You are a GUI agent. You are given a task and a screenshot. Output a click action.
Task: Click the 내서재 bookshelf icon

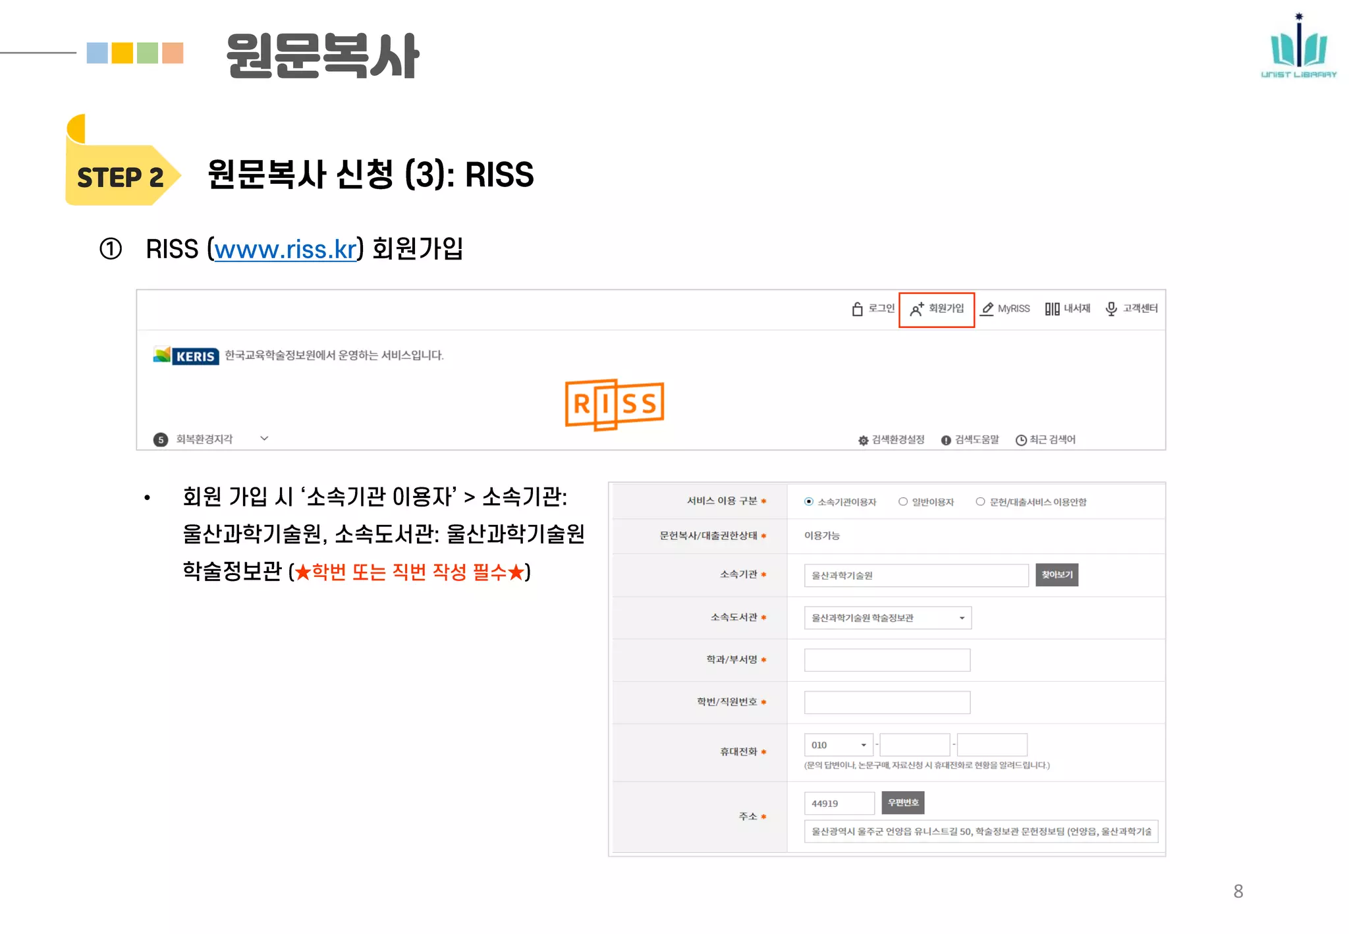point(1052,309)
